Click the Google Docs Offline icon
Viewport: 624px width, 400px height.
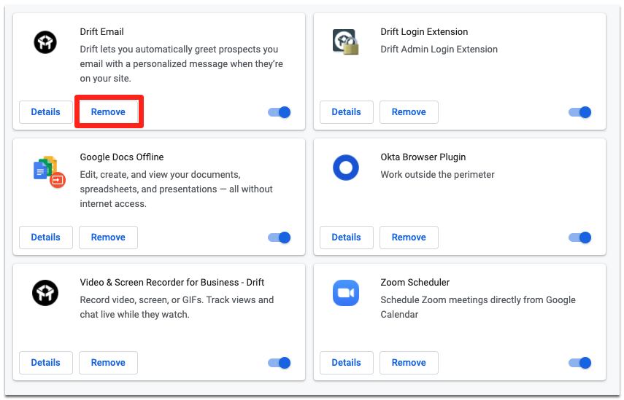point(50,172)
